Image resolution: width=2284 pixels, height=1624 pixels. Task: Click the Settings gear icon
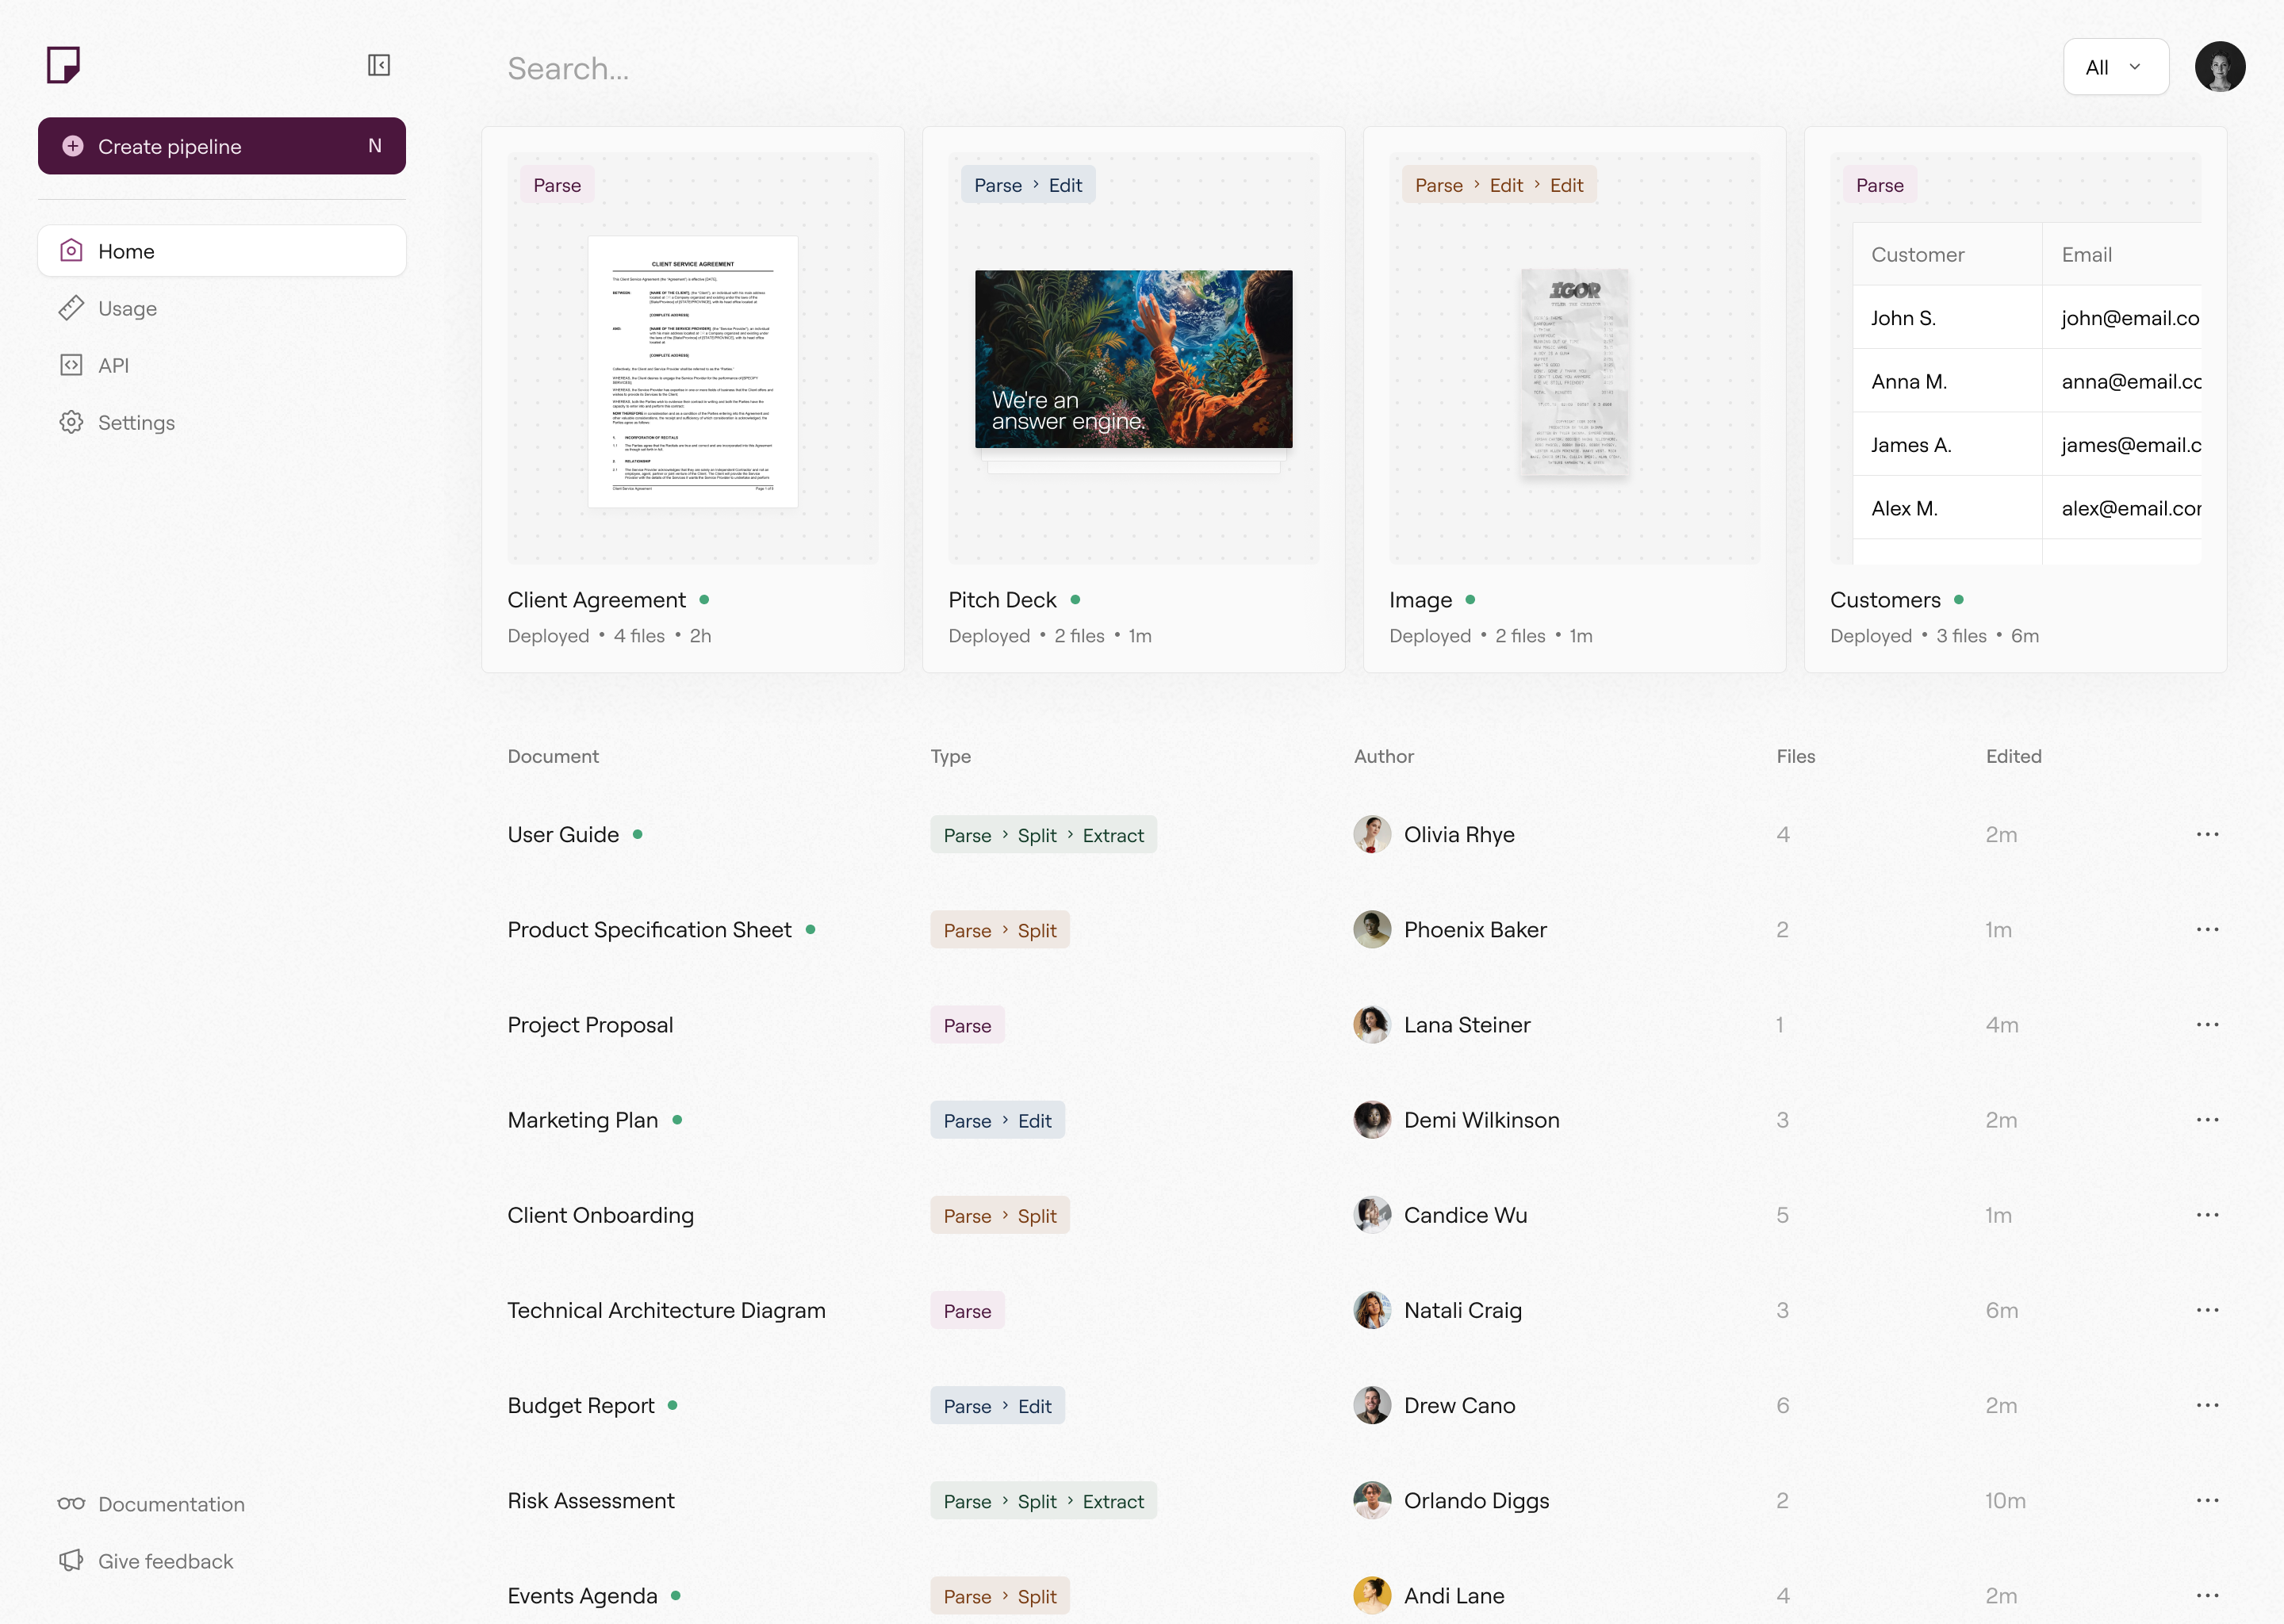tap(71, 422)
